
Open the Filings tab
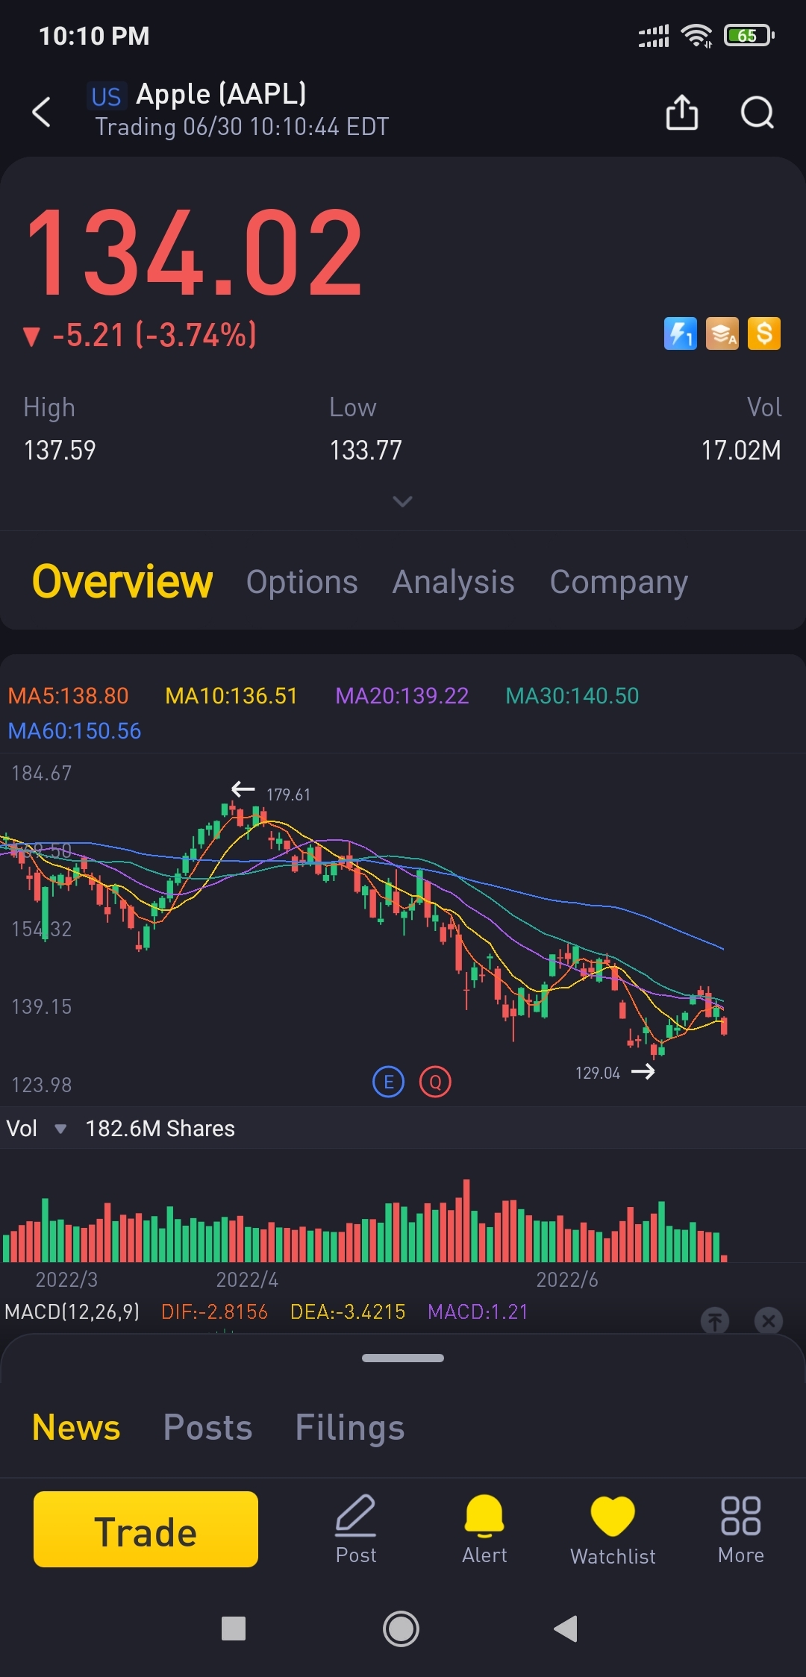click(x=350, y=1427)
